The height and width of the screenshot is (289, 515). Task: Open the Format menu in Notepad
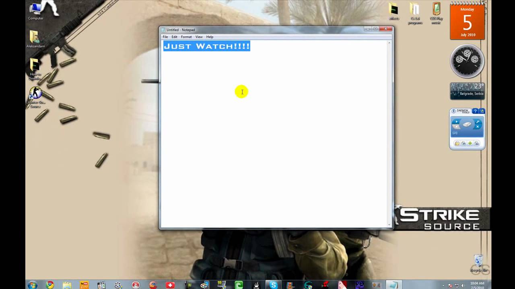(186, 37)
